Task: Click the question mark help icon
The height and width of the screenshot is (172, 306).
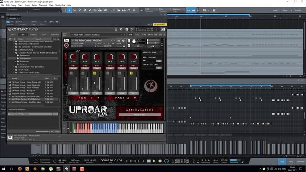Action: click(x=113, y=10)
